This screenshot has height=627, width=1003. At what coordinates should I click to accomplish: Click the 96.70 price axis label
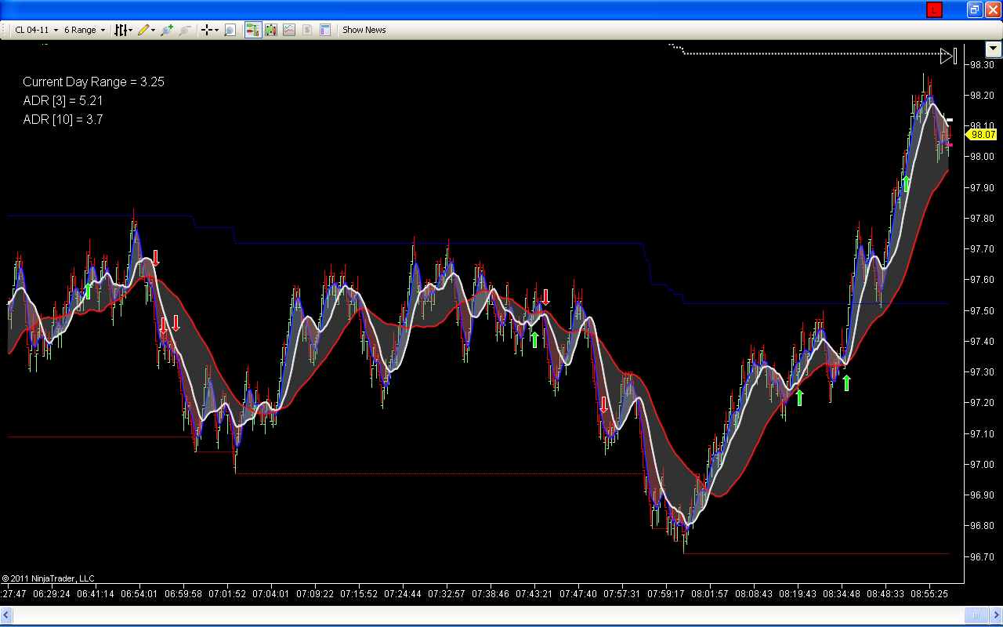coord(983,556)
